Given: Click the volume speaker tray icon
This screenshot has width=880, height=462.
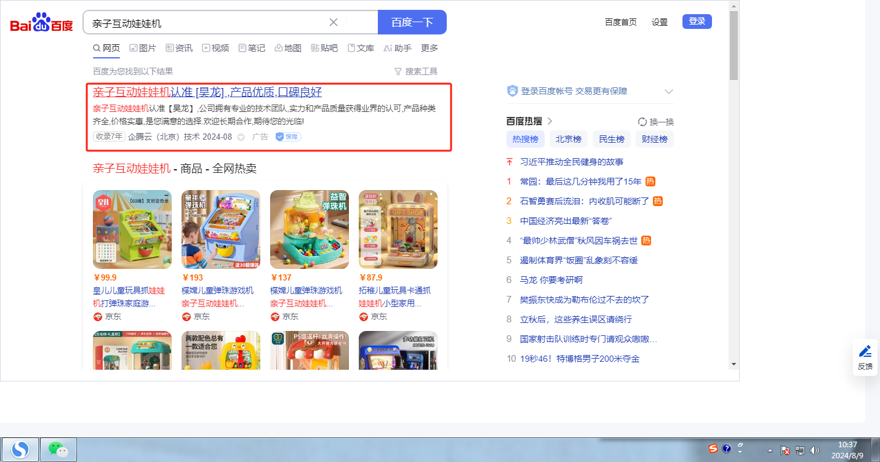Looking at the screenshot, I should coord(815,450).
